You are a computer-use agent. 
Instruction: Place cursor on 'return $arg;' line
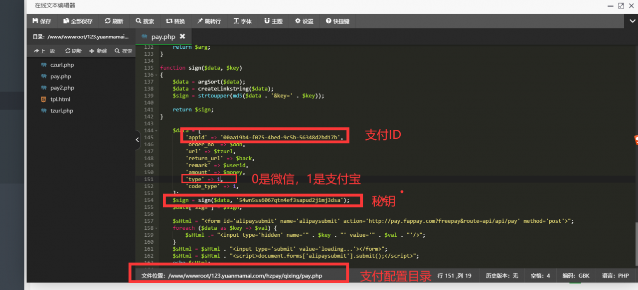[x=192, y=47]
